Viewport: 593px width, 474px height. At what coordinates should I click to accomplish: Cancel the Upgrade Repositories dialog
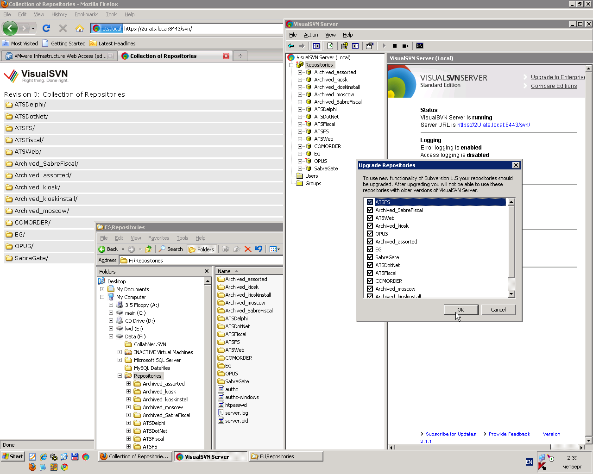[x=498, y=310]
